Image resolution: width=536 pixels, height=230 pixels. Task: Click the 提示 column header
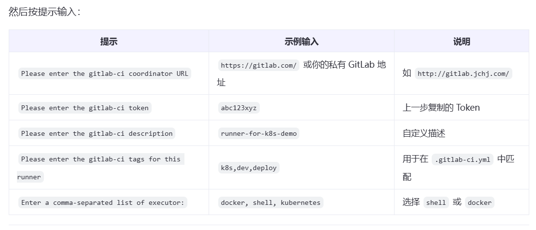pyautogui.click(x=109, y=42)
